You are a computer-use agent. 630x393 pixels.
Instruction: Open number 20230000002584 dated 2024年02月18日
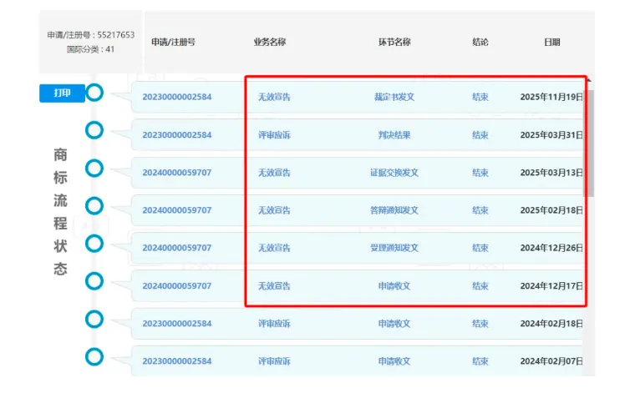coord(177,324)
